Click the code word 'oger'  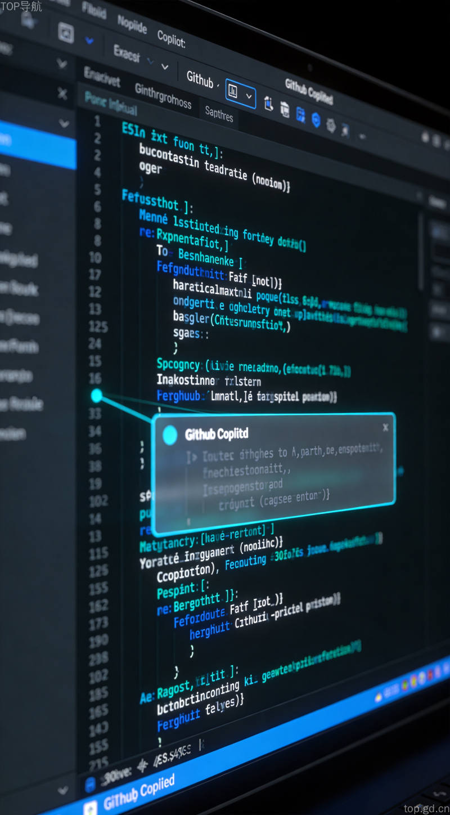point(150,168)
